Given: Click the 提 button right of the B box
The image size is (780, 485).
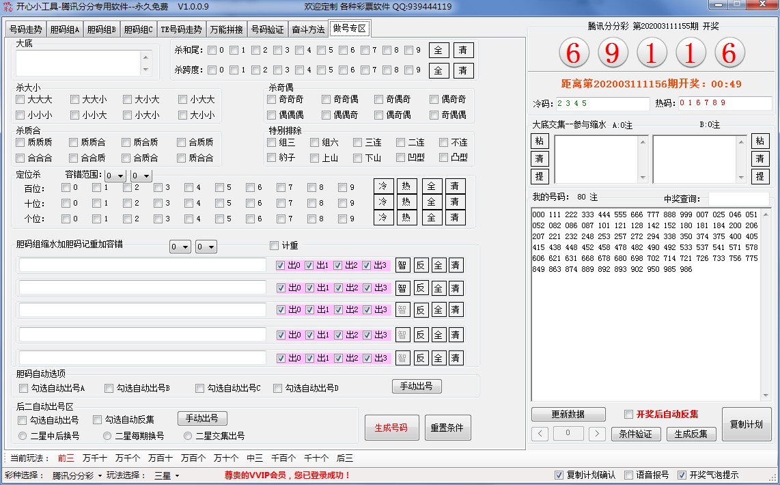Looking at the screenshot, I should click(760, 176).
